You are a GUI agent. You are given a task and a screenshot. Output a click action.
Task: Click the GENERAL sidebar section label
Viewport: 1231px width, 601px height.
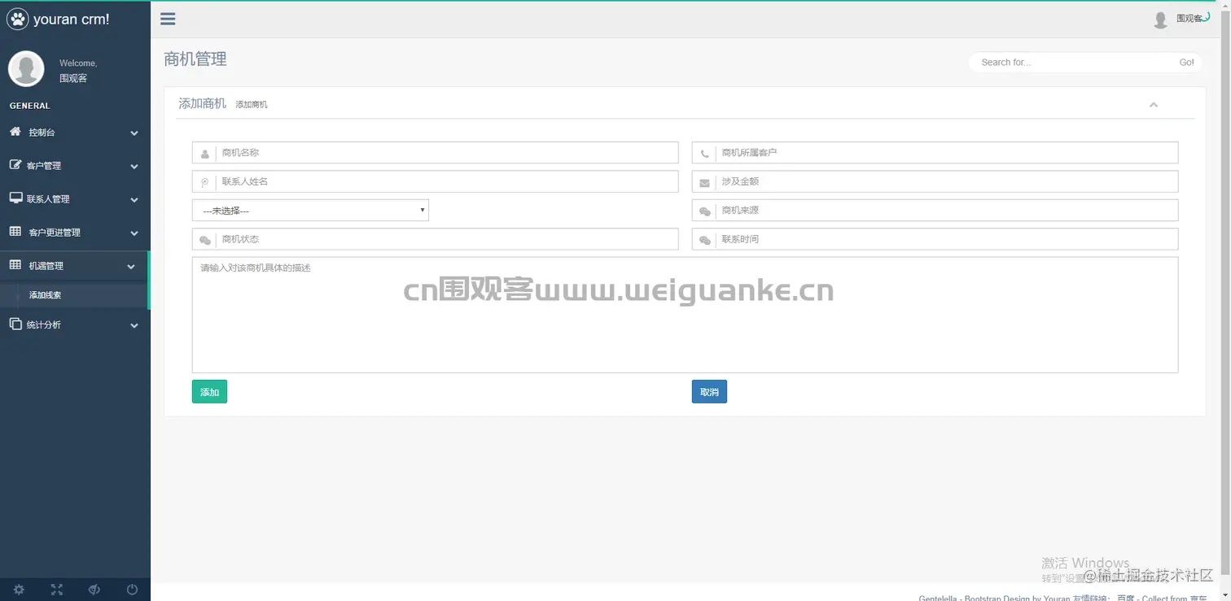30,106
